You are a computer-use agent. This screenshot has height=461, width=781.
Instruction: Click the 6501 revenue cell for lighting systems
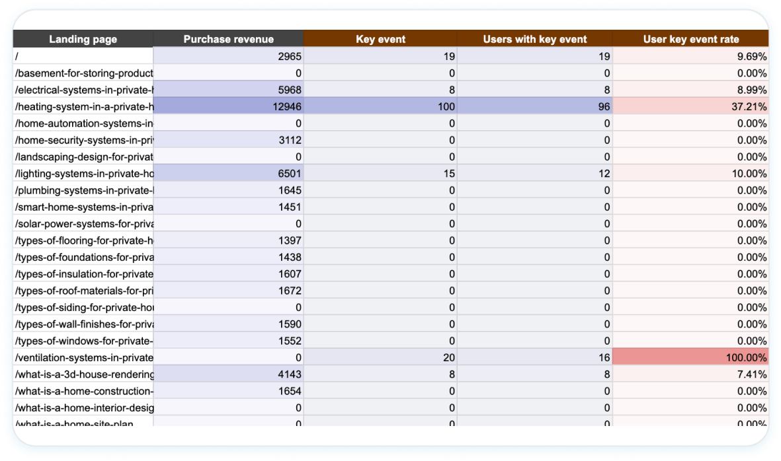(x=228, y=174)
